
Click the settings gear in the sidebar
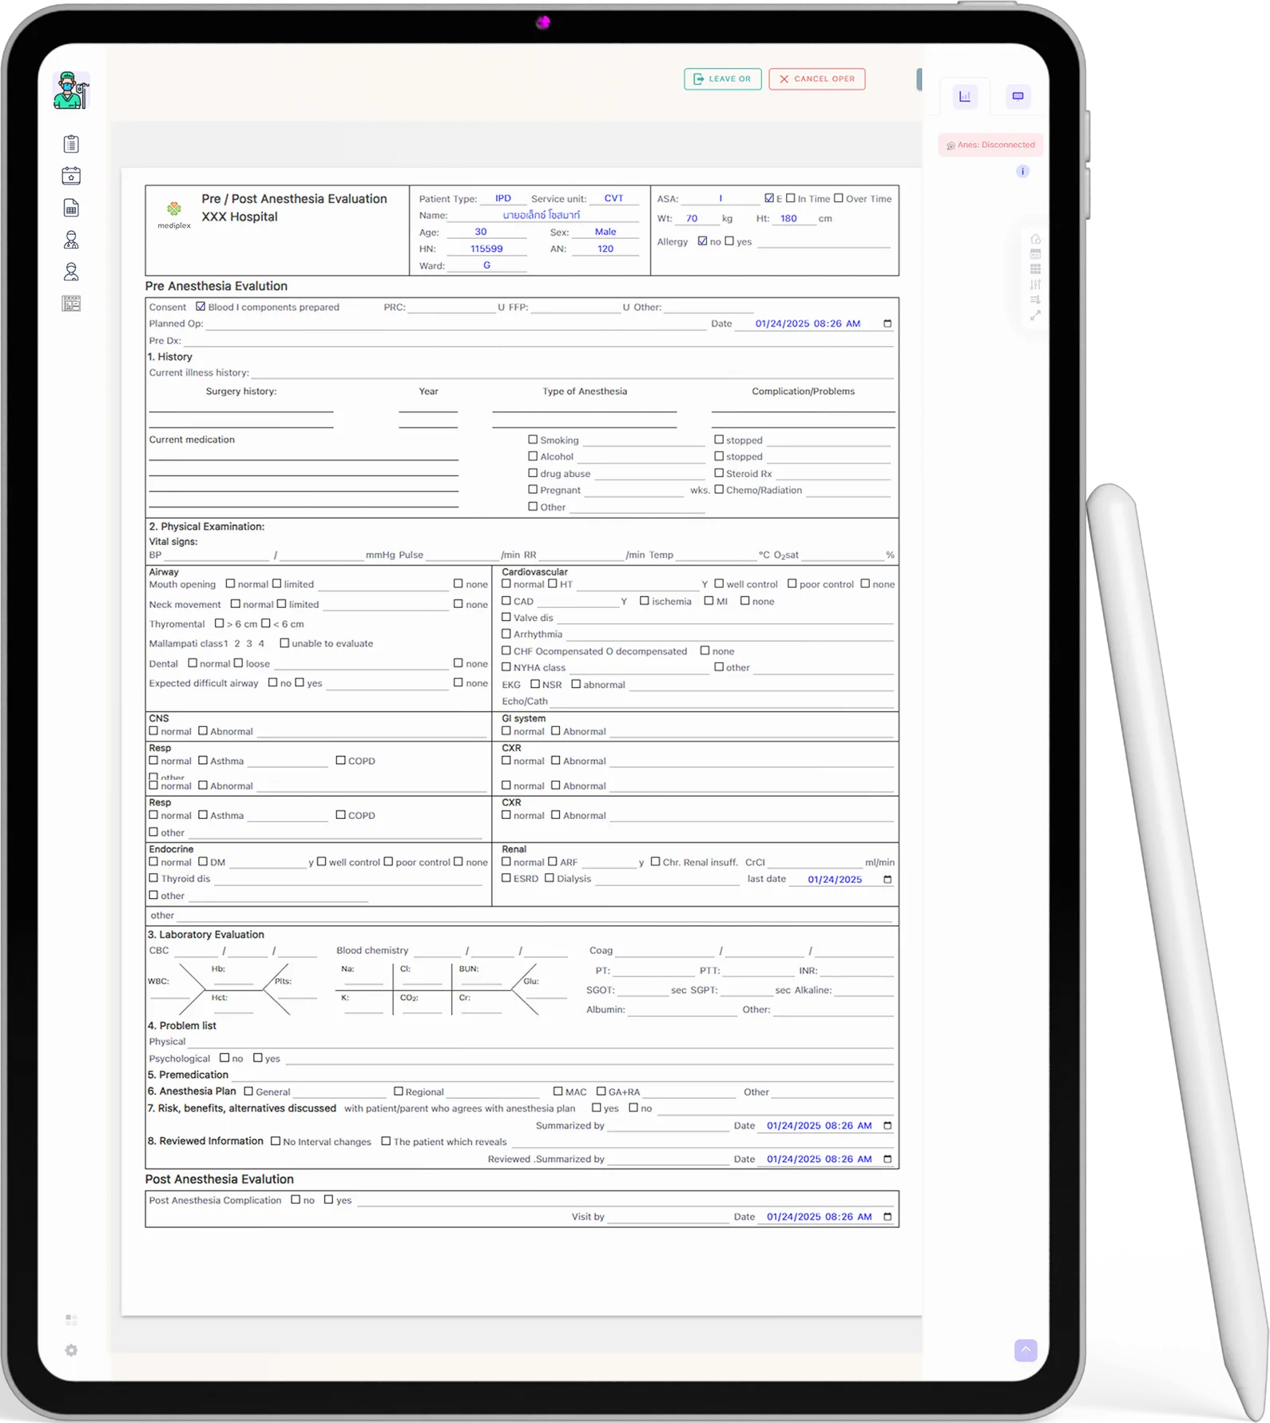click(x=71, y=1350)
